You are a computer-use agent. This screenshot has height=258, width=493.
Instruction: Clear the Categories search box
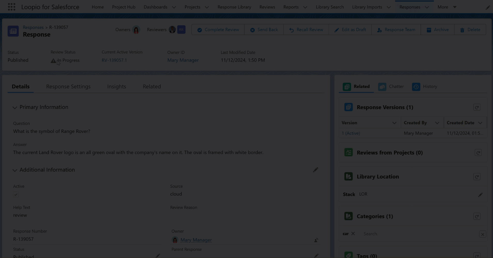(482, 234)
